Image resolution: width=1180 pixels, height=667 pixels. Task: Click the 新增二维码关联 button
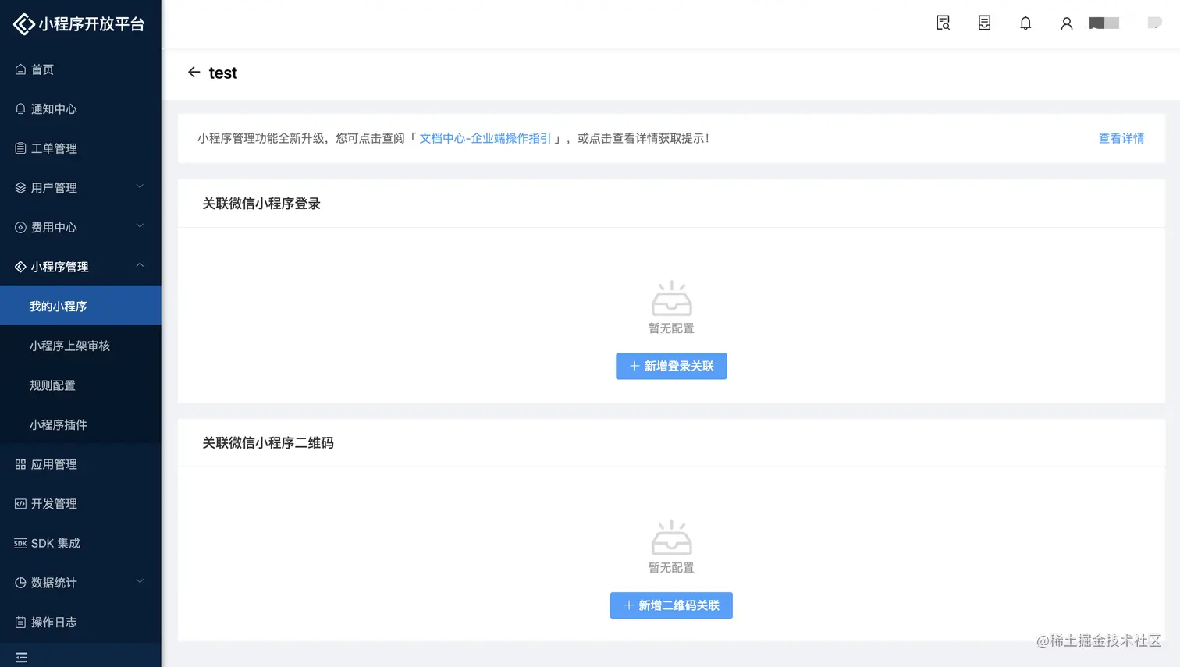[671, 605]
